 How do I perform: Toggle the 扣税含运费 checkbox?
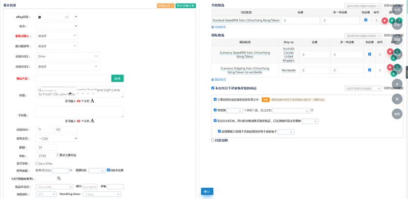click(108, 170)
